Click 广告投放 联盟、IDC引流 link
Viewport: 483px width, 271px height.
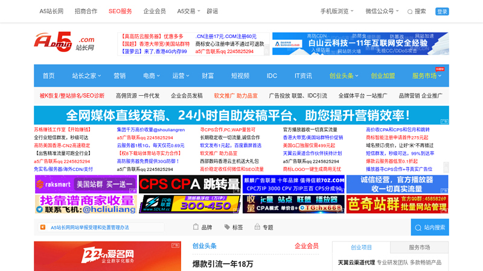(x=298, y=96)
